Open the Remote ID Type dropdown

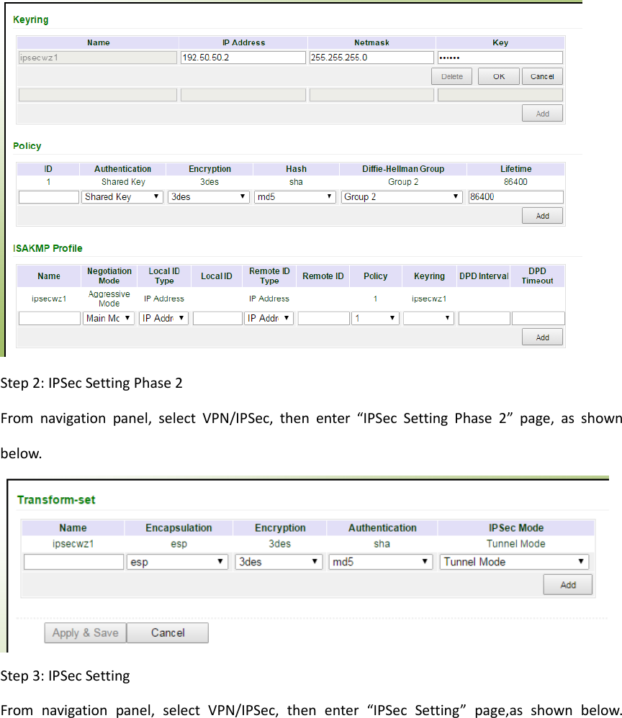[x=269, y=318]
